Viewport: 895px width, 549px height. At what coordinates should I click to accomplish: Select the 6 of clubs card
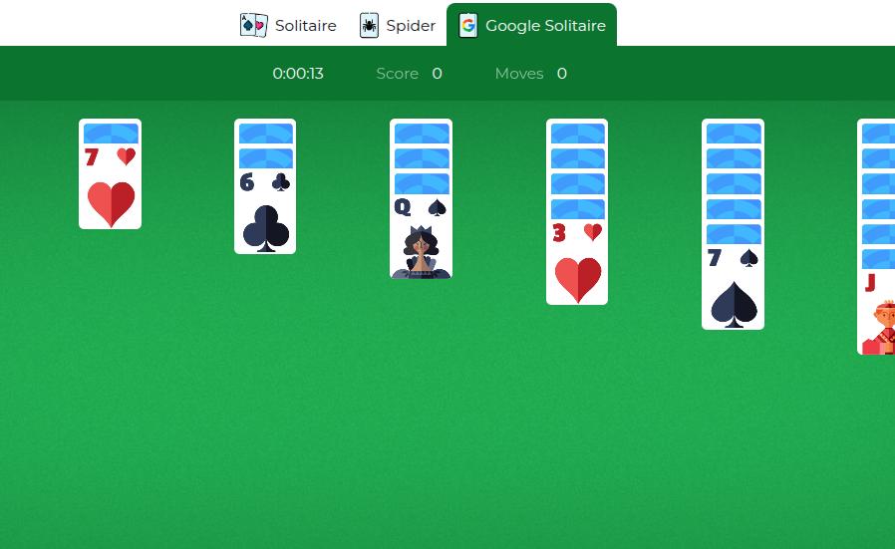click(265, 211)
